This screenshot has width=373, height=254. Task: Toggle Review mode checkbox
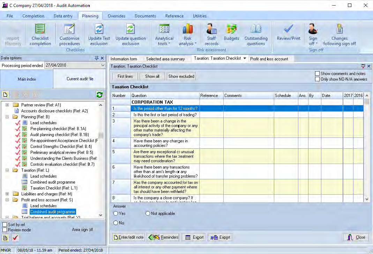click(x=5, y=230)
